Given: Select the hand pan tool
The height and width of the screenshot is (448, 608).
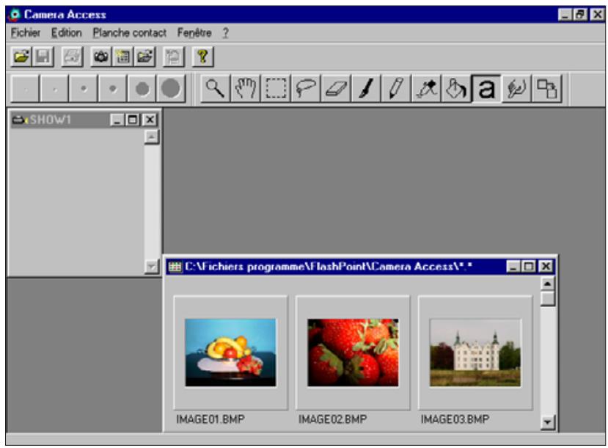Looking at the screenshot, I should 245,89.
